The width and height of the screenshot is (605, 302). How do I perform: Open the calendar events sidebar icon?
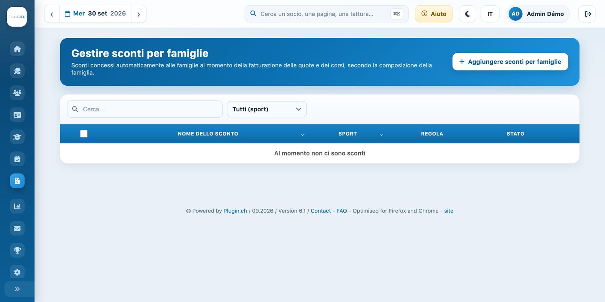17,159
